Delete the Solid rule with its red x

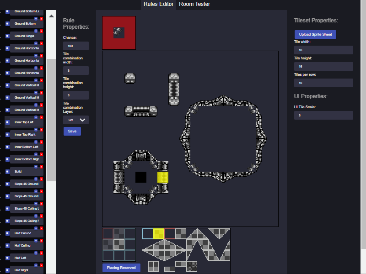pyautogui.click(x=41, y=167)
